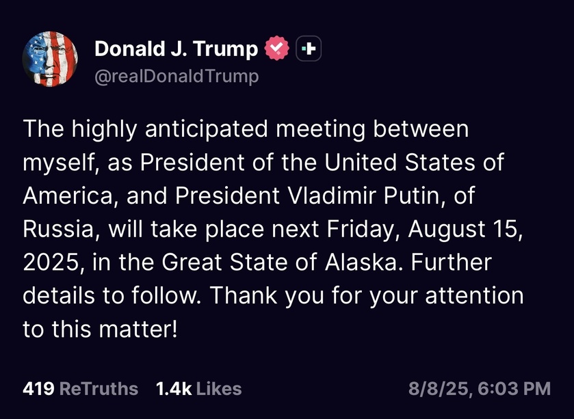Image resolution: width=574 pixels, height=419 pixels.
Task: Click the 1.4k count in post stats
Action: click(174, 389)
